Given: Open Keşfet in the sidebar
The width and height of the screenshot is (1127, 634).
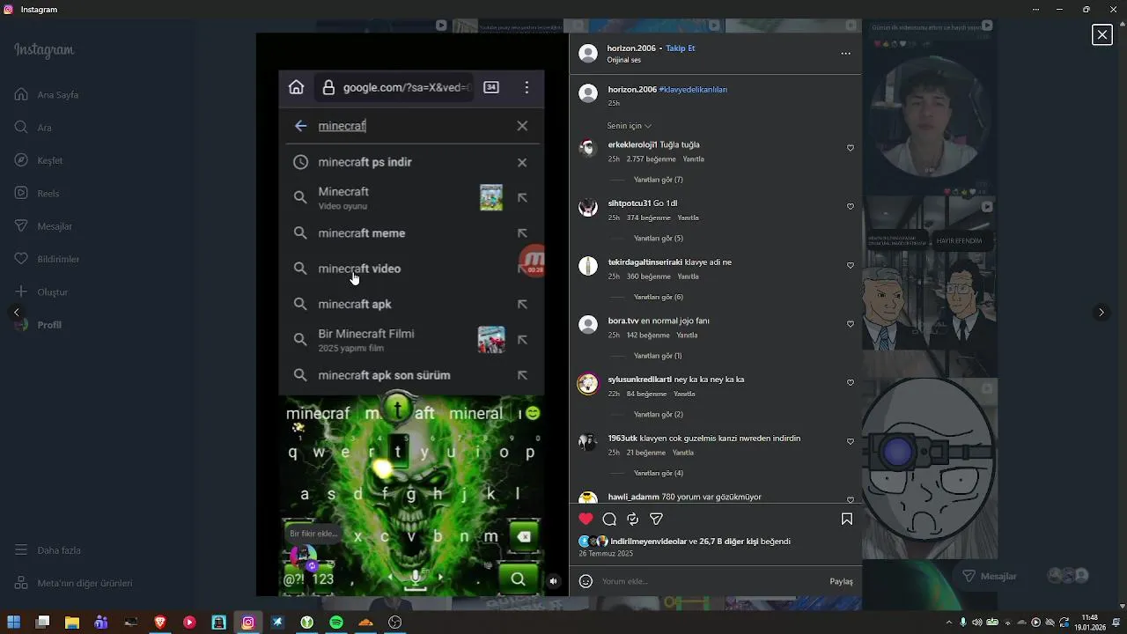Looking at the screenshot, I should click(x=39, y=160).
